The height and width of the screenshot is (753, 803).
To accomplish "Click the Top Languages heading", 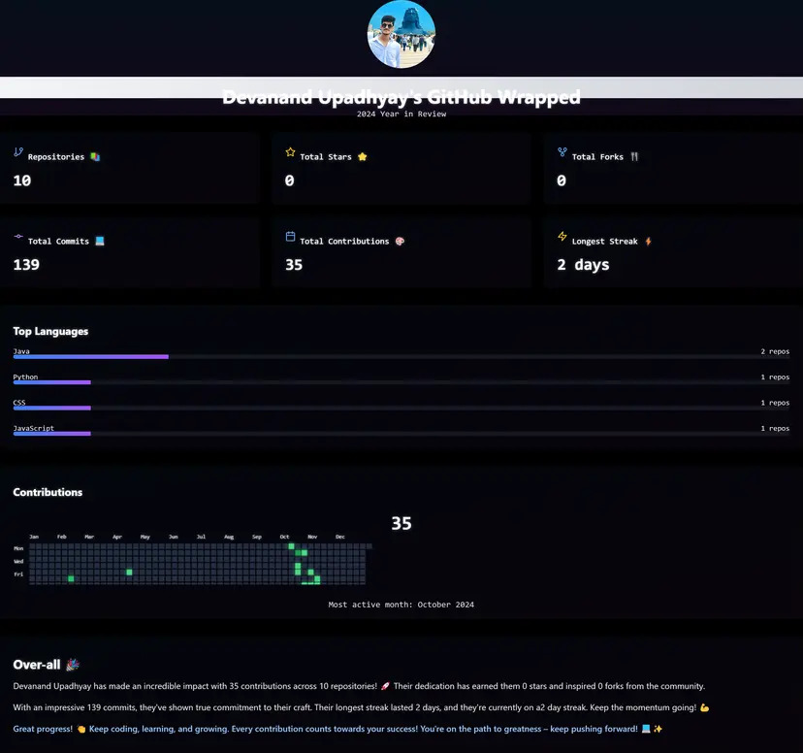I will (50, 331).
